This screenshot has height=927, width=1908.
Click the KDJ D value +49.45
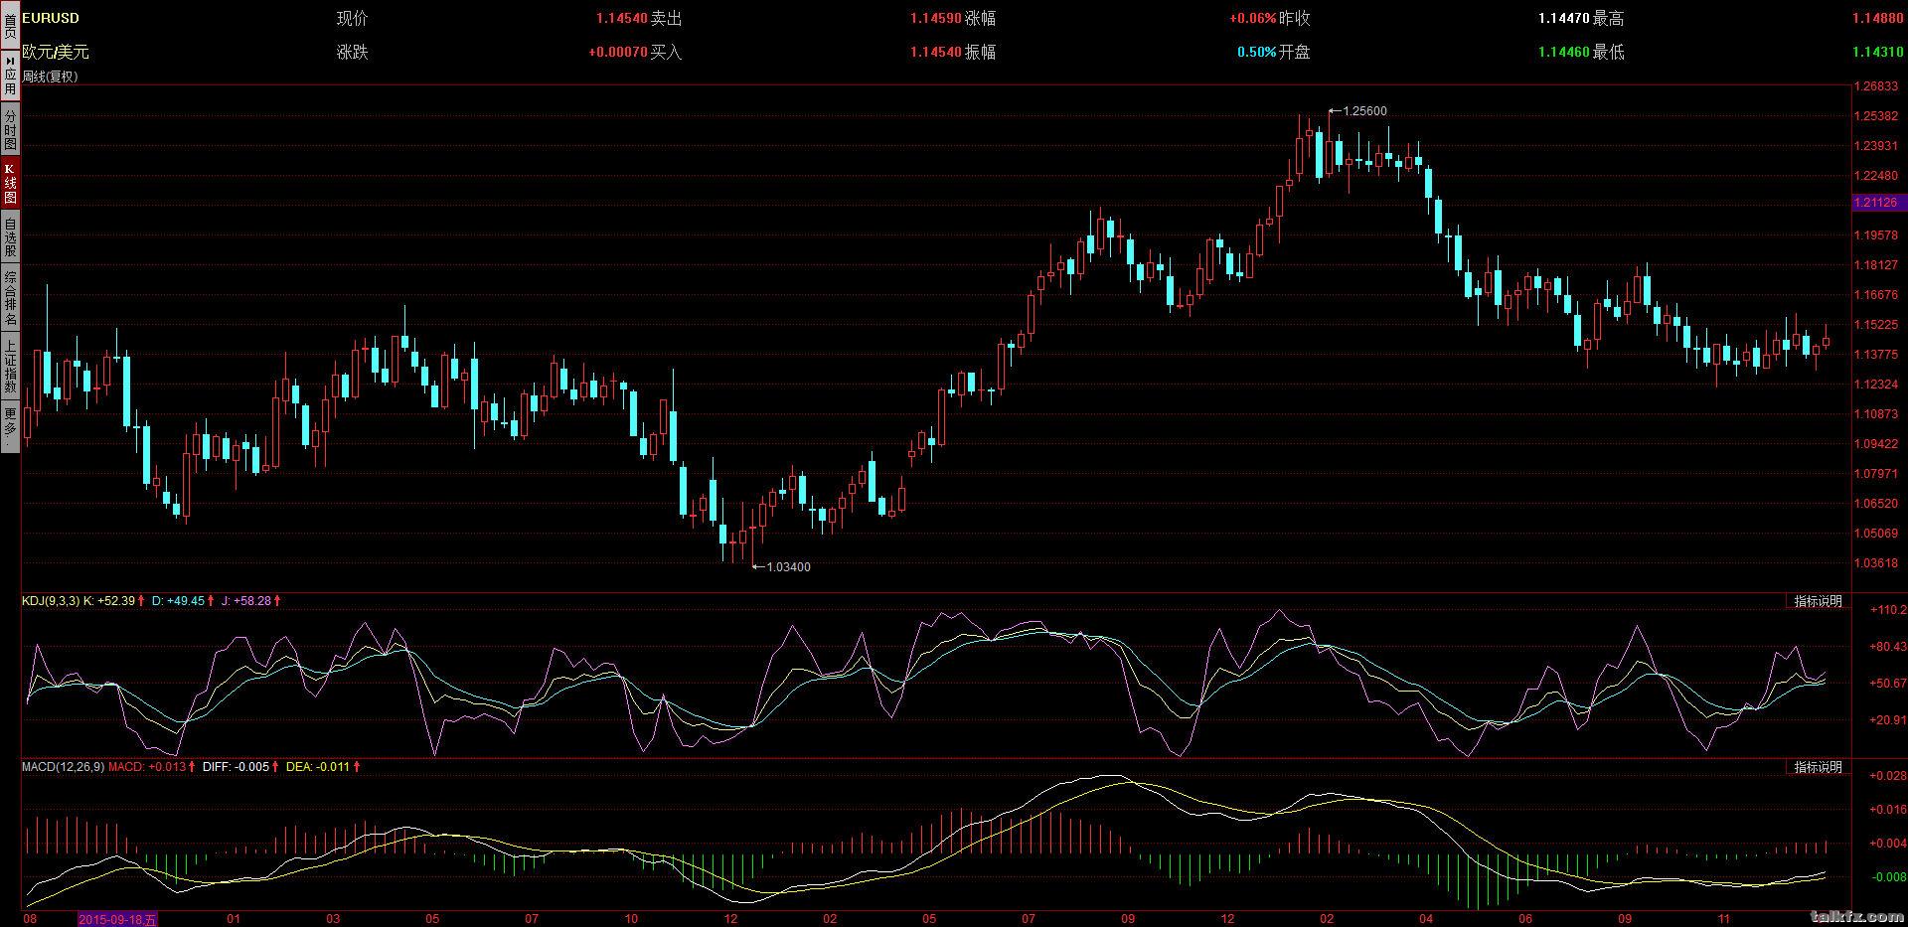(186, 601)
